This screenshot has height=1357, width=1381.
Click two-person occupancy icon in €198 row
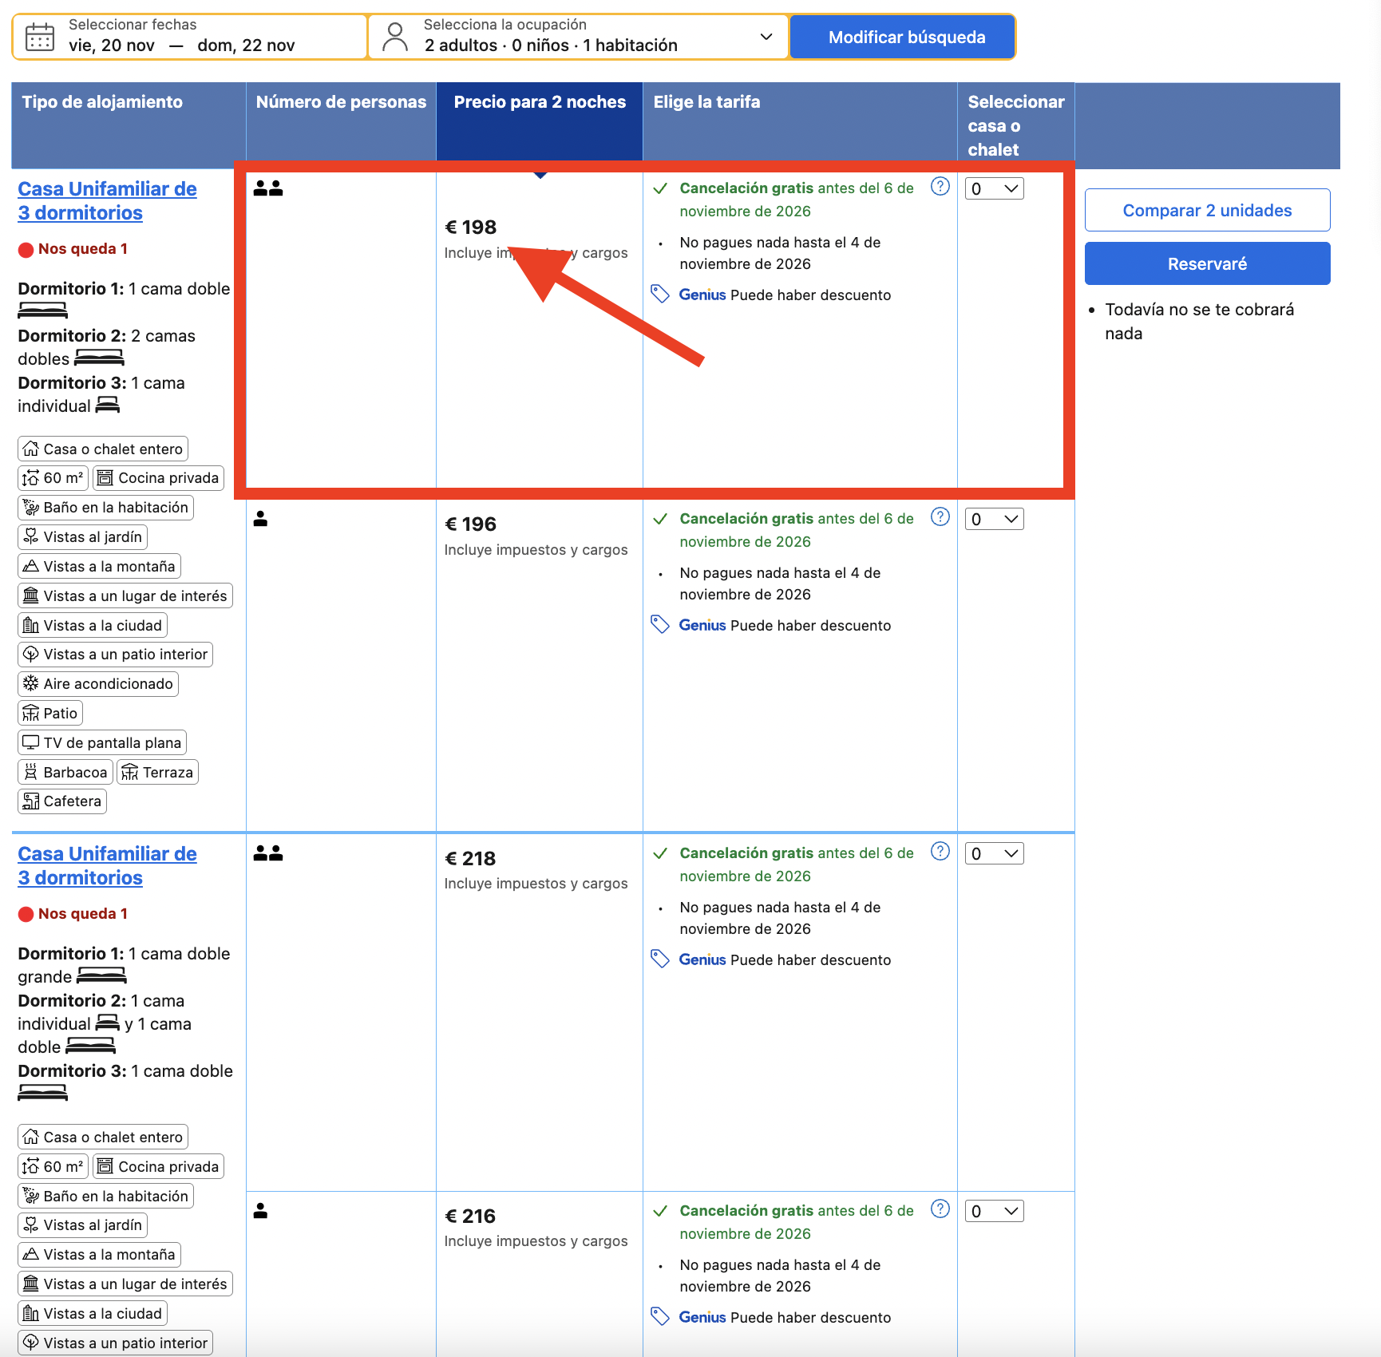click(x=268, y=188)
